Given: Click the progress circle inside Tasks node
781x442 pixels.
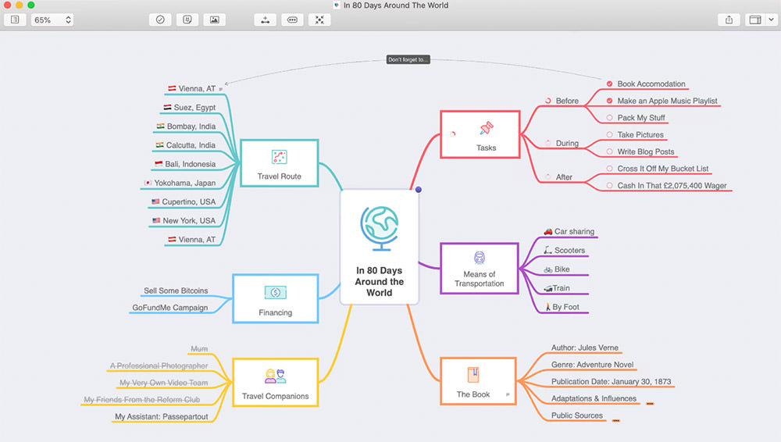Looking at the screenshot, I should (x=453, y=134).
